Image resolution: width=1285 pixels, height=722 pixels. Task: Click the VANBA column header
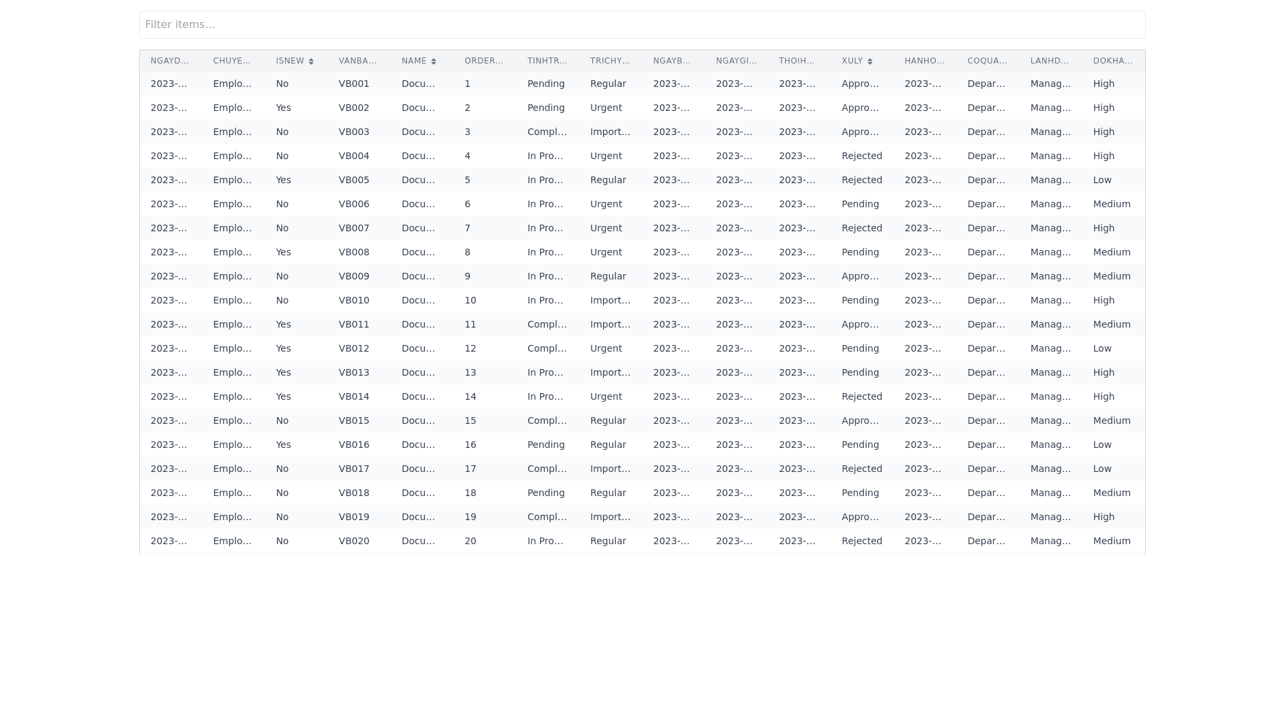click(x=357, y=61)
